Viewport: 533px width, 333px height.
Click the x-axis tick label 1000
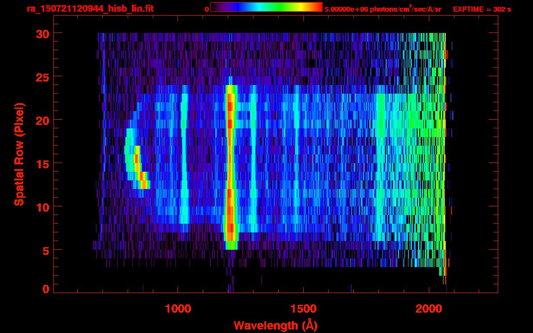(178, 308)
